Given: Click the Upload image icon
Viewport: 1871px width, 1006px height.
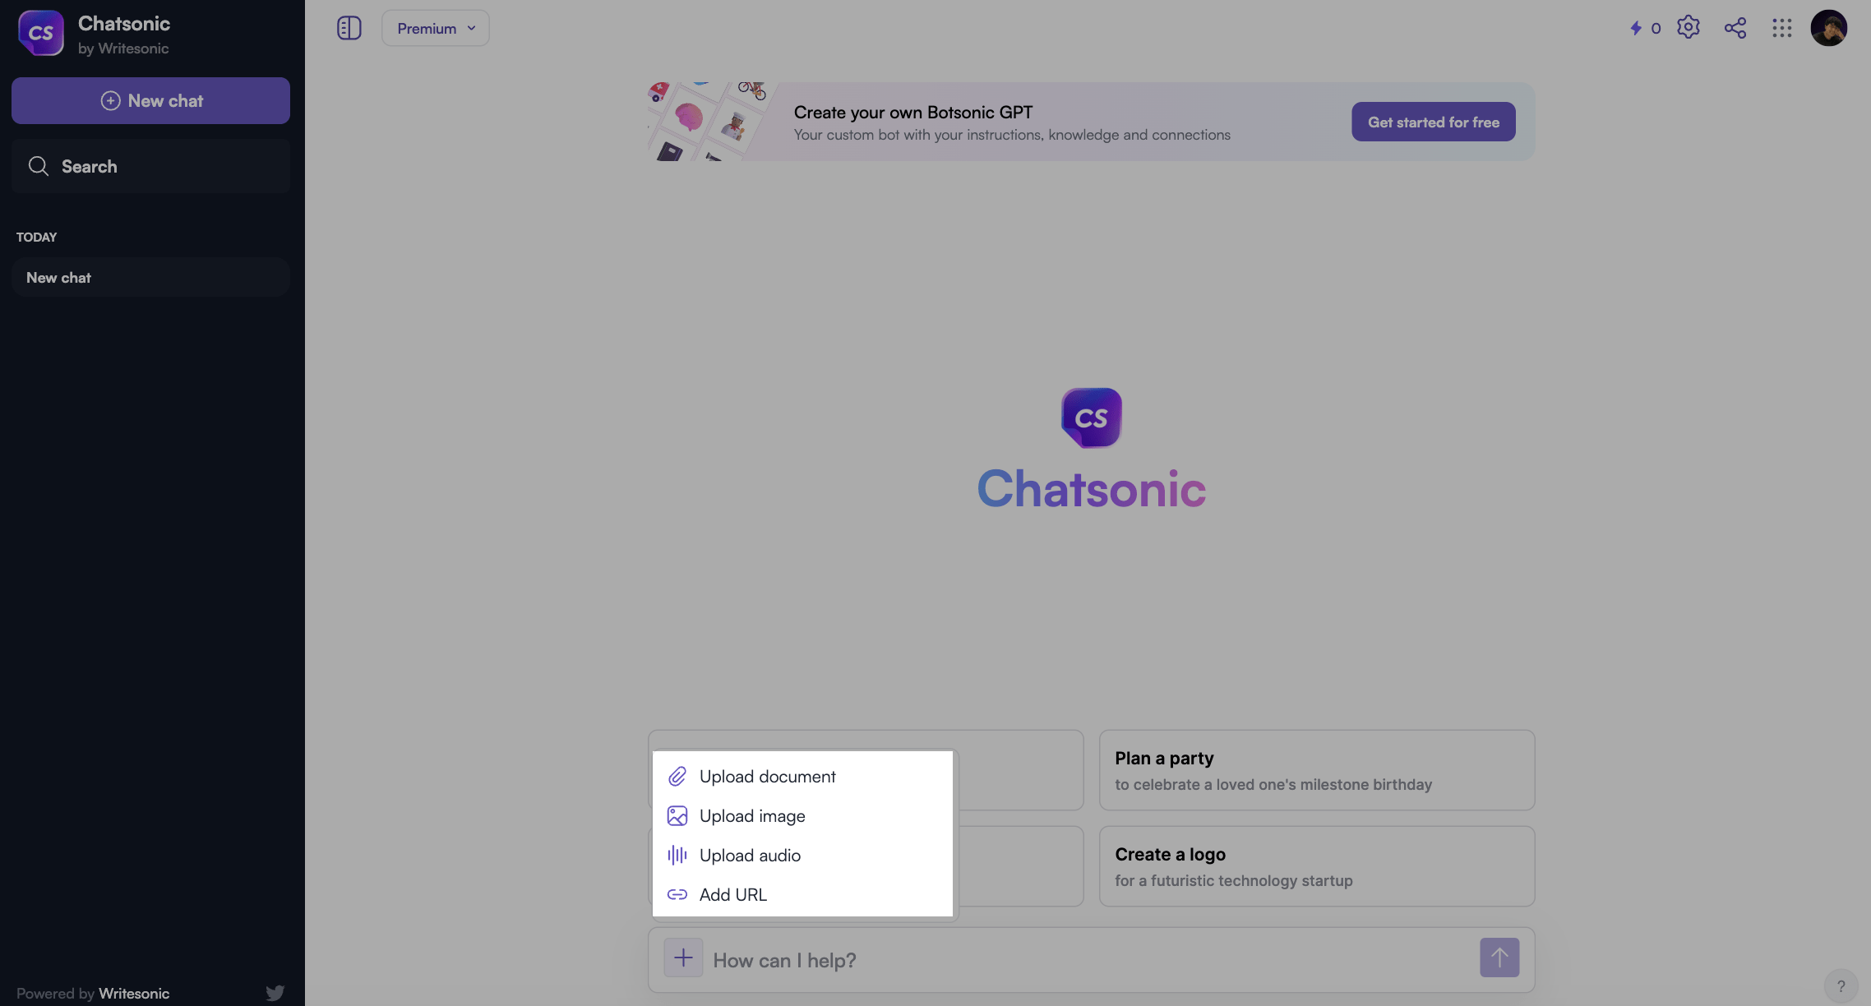Looking at the screenshot, I should pos(677,815).
